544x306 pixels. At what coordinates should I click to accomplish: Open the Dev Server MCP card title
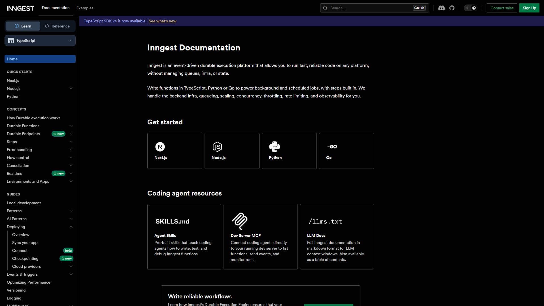coord(246,235)
